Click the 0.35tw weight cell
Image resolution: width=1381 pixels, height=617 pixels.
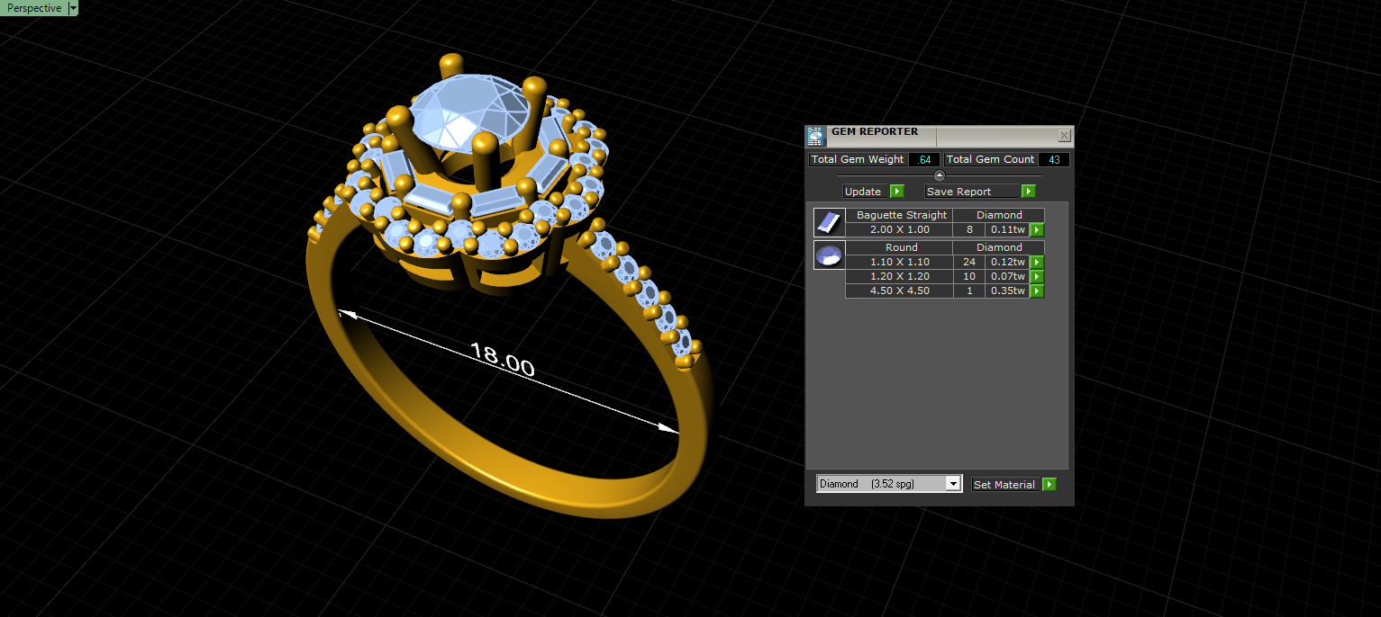(1007, 291)
